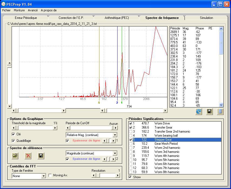
Task: Click period 122.1 in spectrum list
Action: tap(174, 88)
